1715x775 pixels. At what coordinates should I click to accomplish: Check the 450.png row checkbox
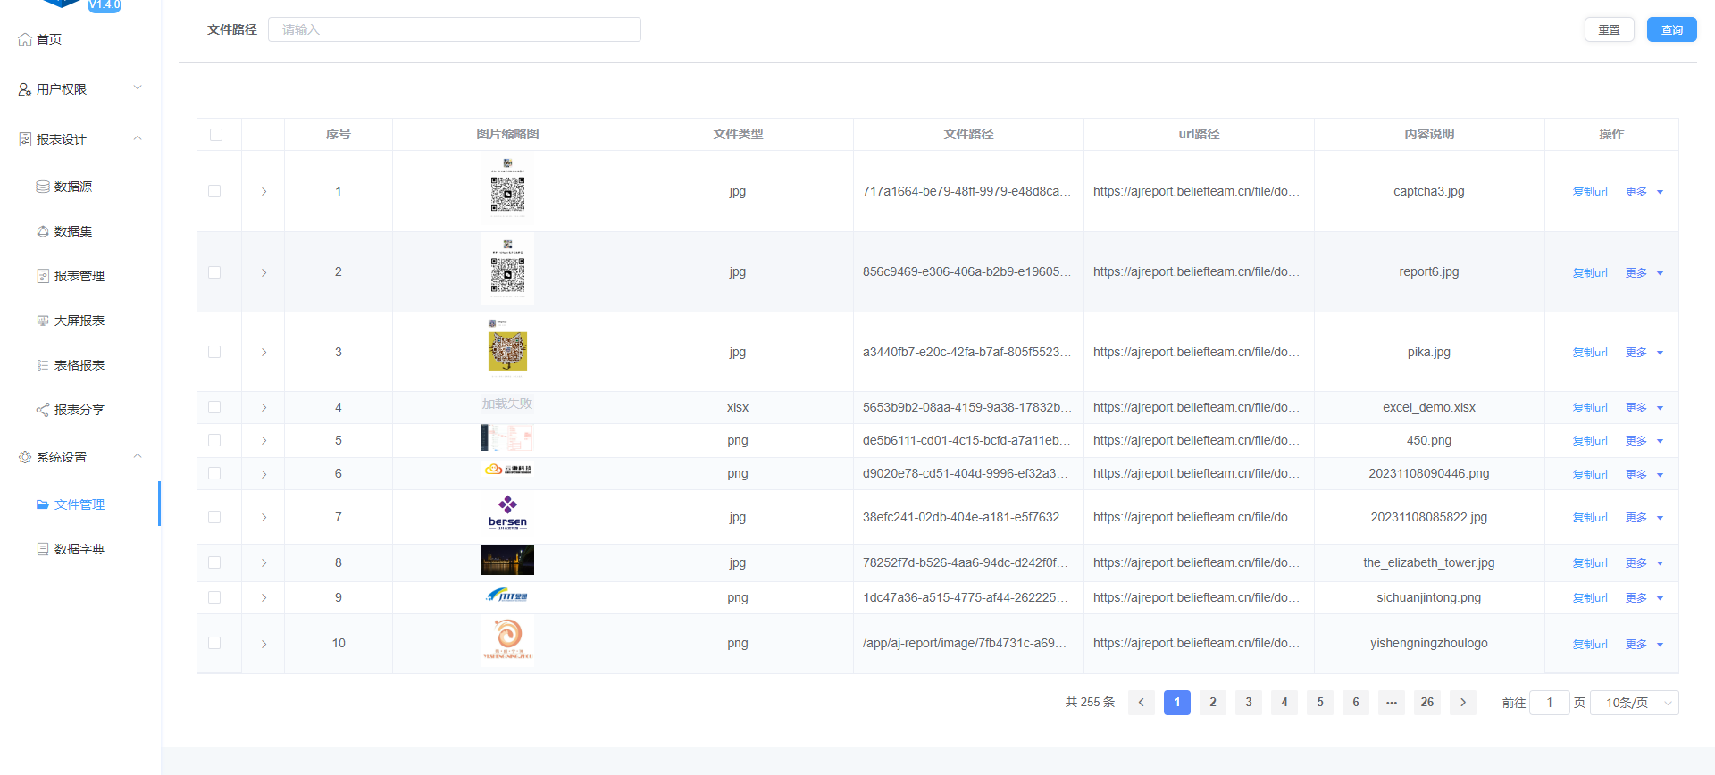coord(214,440)
